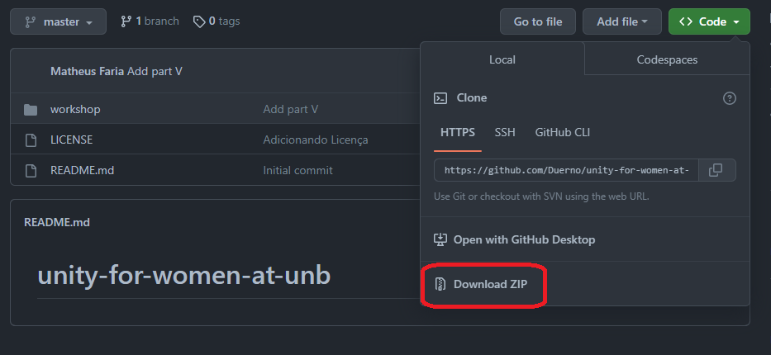The width and height of the screenshot is (771, 355).
Task: Click 'Use Git or checkout with SVN' hint text
Action: click(x=541, y=196)
